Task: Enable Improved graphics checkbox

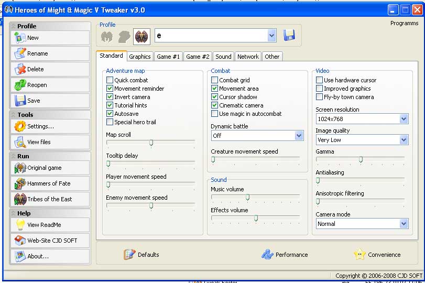Action: (319, 89)
